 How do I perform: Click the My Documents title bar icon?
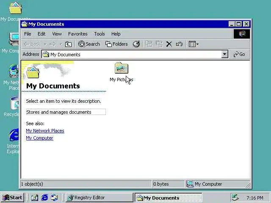(25, 24)
